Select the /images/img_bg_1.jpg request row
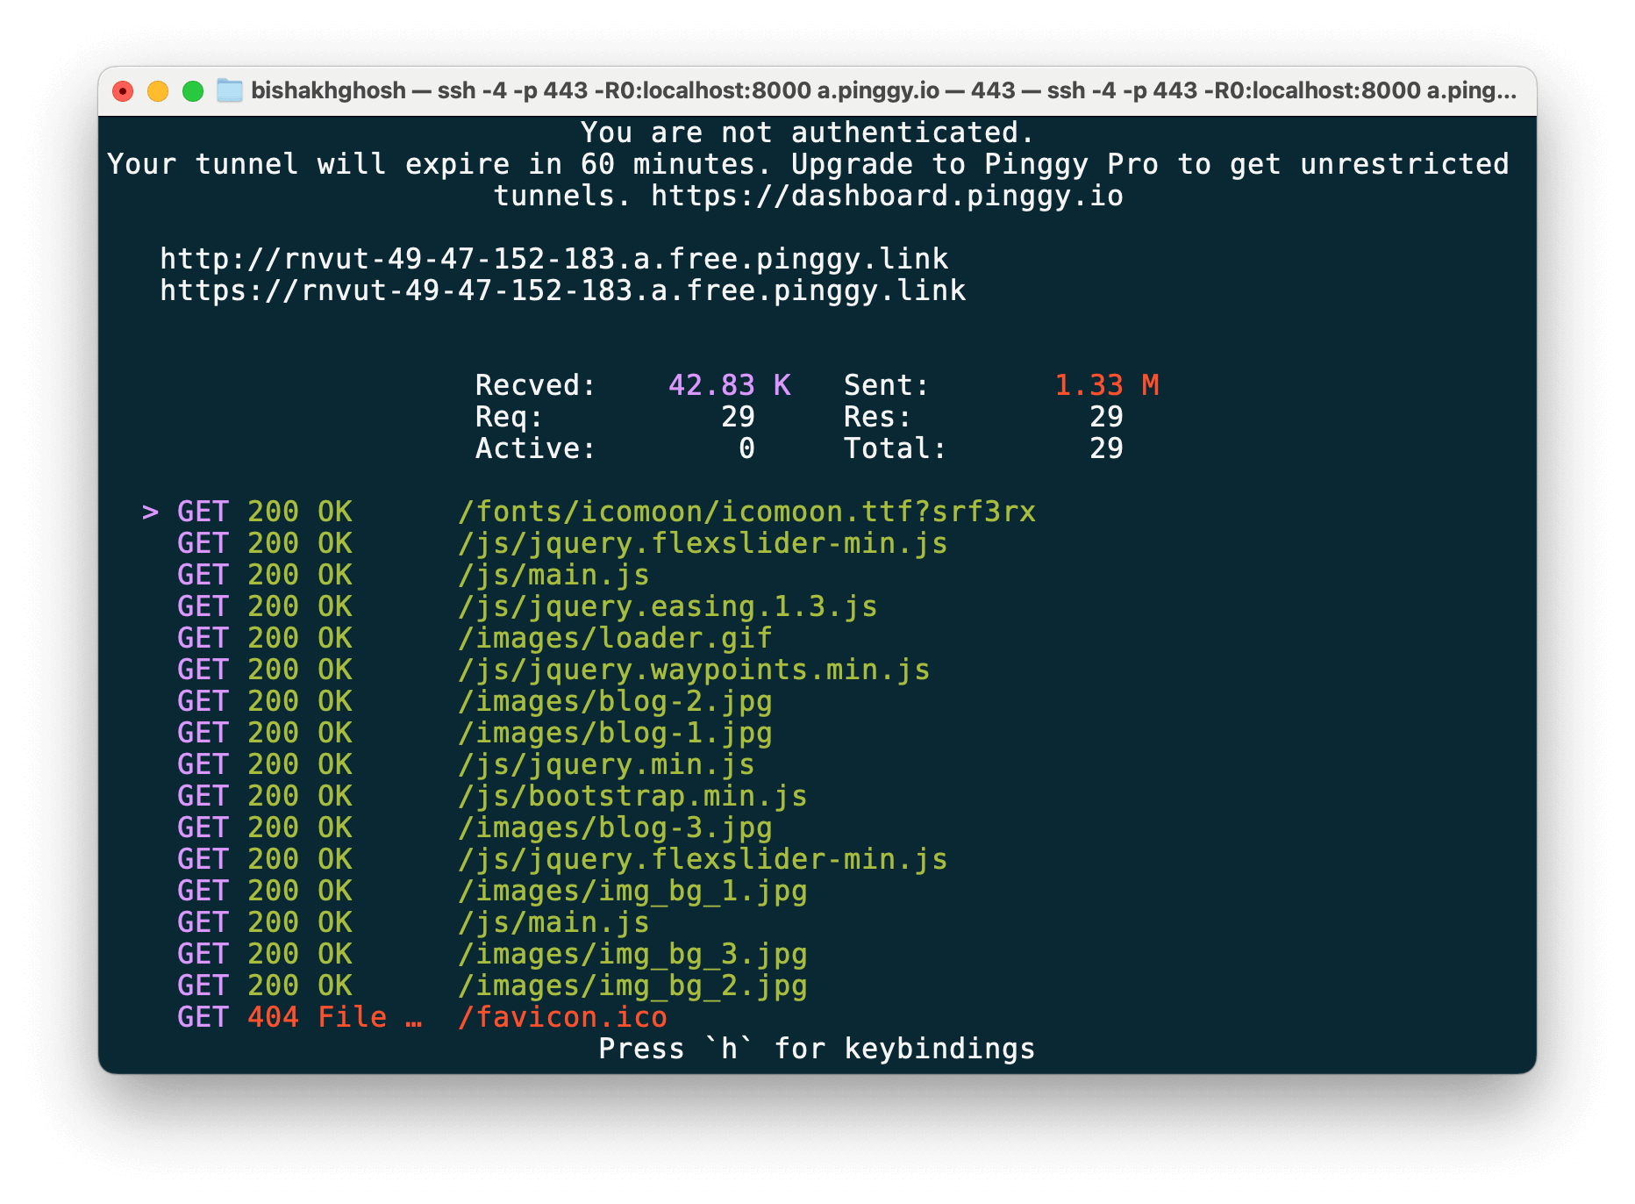This screenshot has height=1204, width=1635. click(x=492, y=891)
